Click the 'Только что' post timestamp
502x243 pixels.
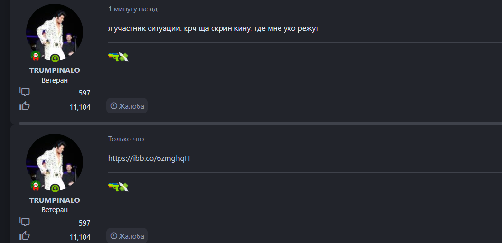tap(126, 139)
